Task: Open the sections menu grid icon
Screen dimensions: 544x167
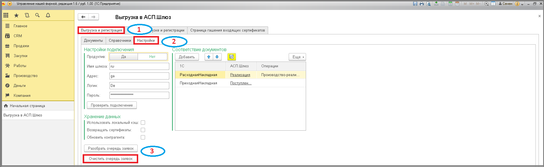Action: tap(6, 15)
